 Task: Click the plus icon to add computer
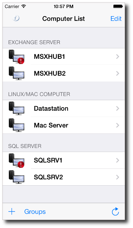pyautogui.click(x=12, y=212)
